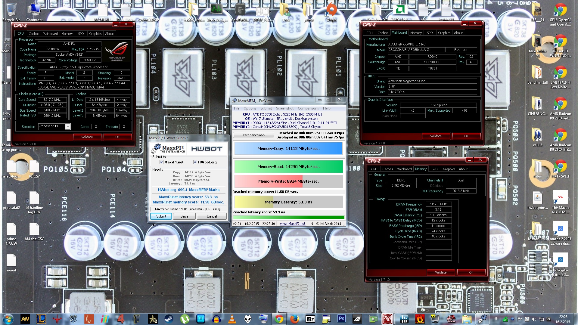Screen dimensions: 578x325
Task: Click Save in HWbot Submit dialog
Action: click(185, 216)
